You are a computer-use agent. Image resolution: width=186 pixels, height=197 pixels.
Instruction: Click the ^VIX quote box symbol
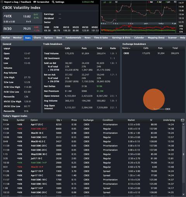[x=8, y=16]
